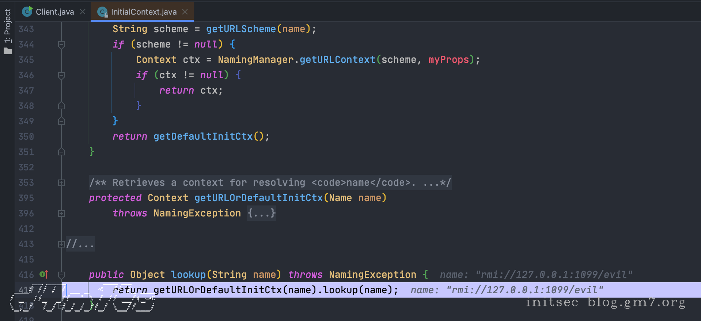Screen dimensions: 701x321
Task: Click the Client.java class file icon
Action: [27, 12]
